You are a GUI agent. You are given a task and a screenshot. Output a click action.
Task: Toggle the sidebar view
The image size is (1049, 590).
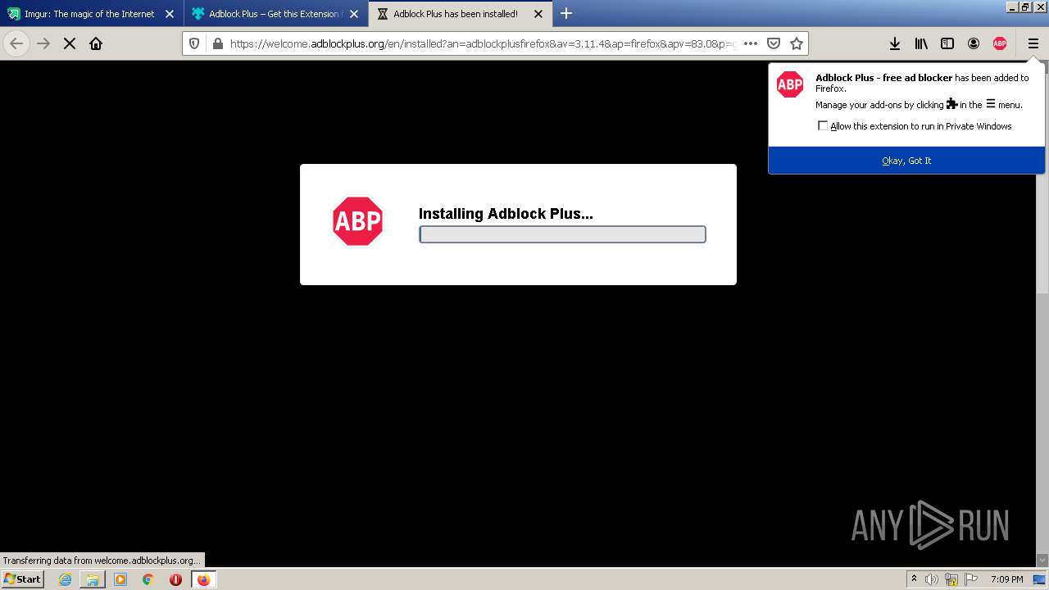pyautogui.click(x=947, y=43)
